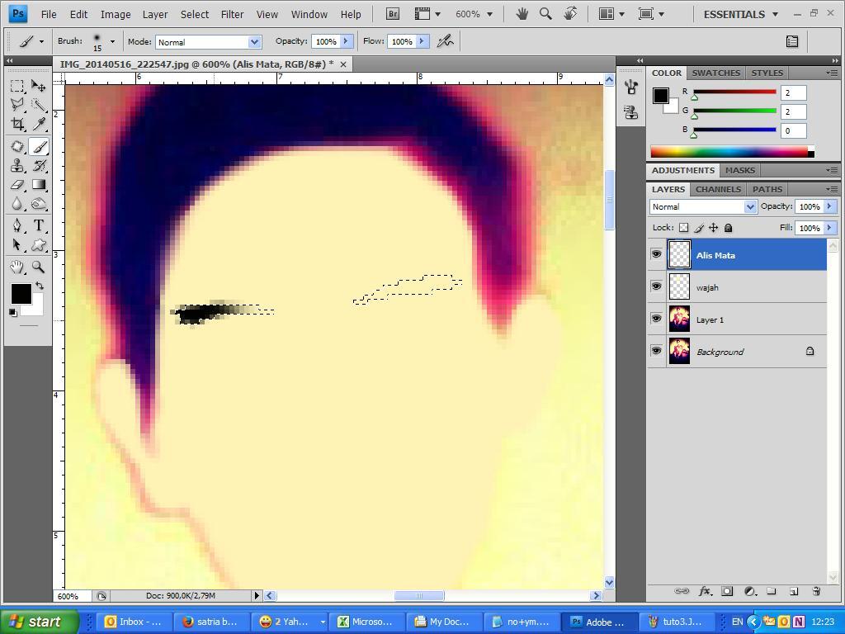Hide the Background layer
The height and width of the screenshot is (634, 845).
(x=656, y=351)
